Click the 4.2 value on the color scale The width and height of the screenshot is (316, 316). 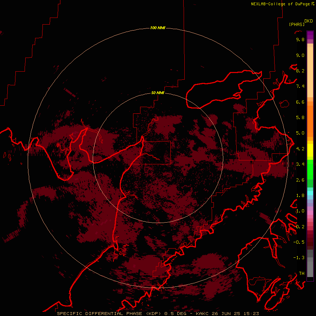(x=300, y=149)
